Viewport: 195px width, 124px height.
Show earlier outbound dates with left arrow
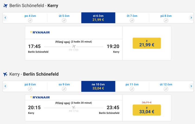(5, 18)
